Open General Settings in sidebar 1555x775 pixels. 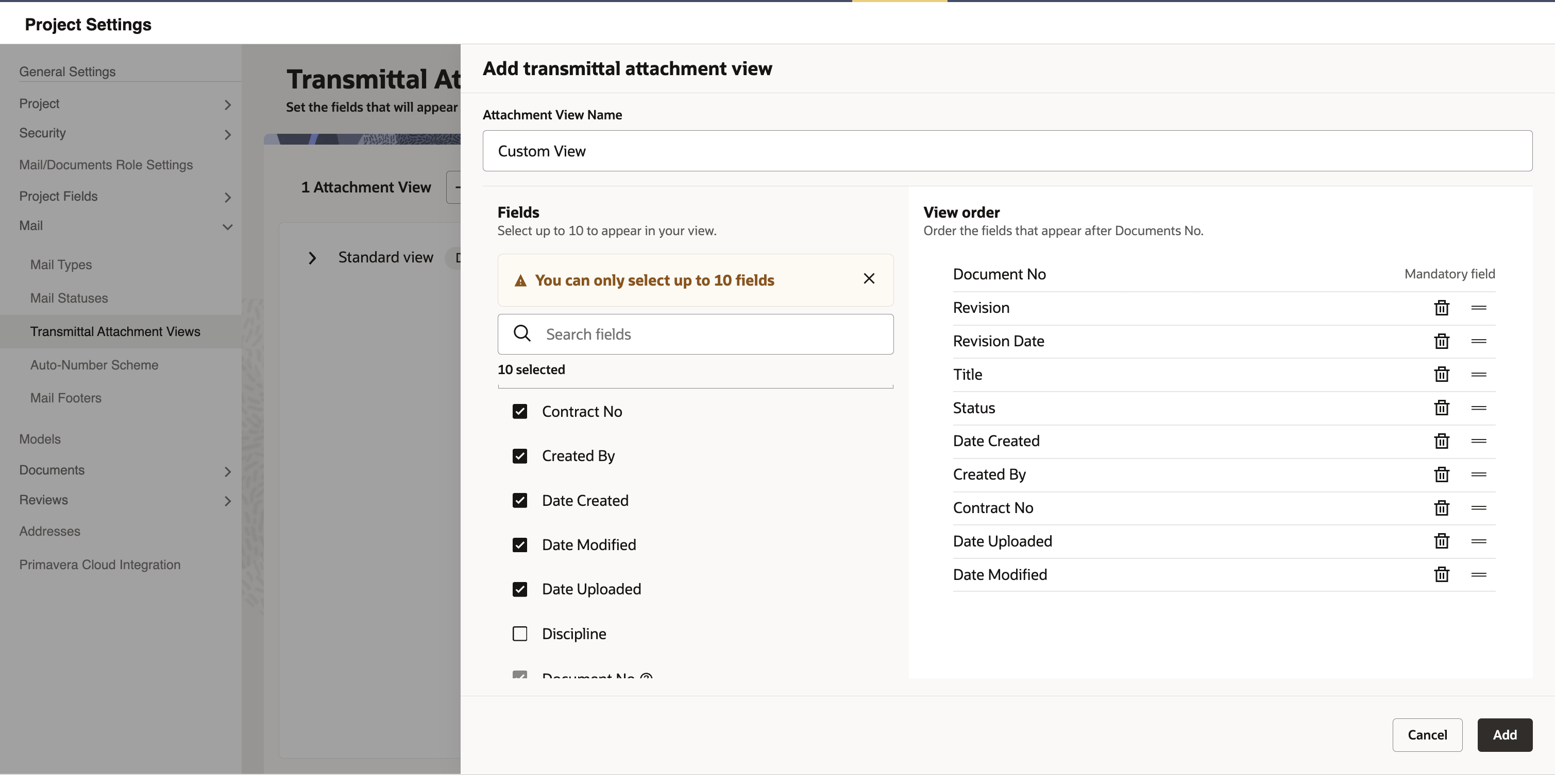point(67,72)
